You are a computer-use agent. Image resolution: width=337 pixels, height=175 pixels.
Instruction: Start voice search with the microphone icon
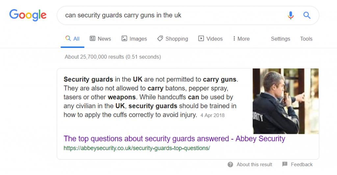290,15
